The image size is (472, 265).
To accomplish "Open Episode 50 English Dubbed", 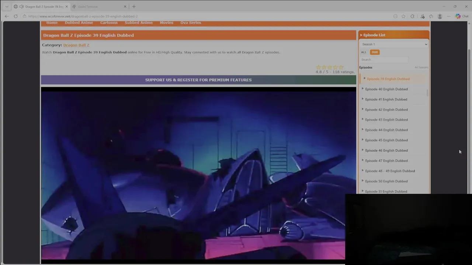I will [x=386, y=181].
